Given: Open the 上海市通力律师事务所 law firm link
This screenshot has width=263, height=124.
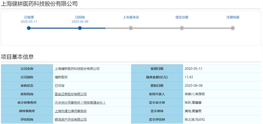Looking at the screenshot, I should 71,111.
